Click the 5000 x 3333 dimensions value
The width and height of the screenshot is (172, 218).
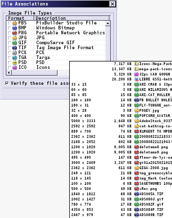(83, 121)
